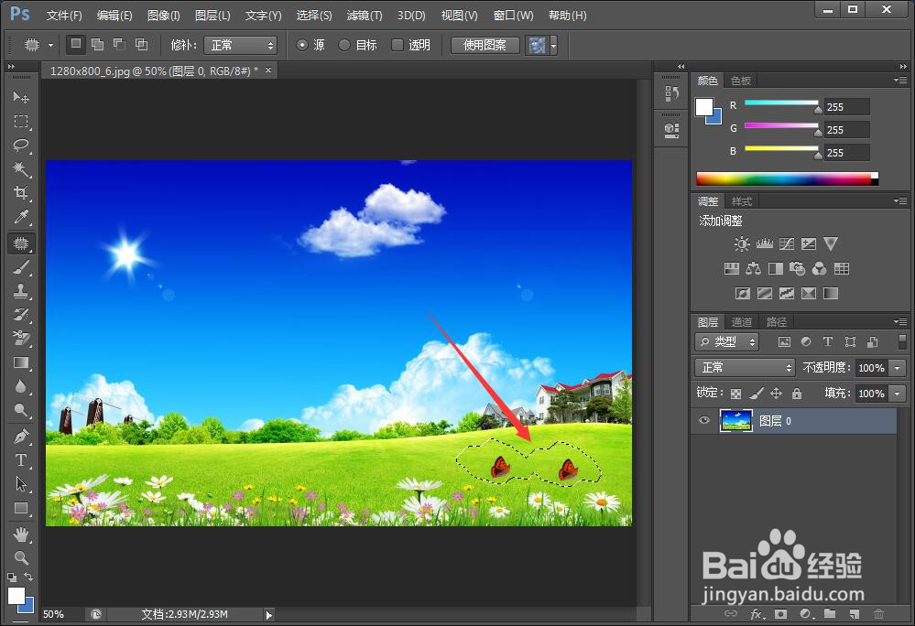
Task: Select the Hand tool
Action: pos(21,534)
